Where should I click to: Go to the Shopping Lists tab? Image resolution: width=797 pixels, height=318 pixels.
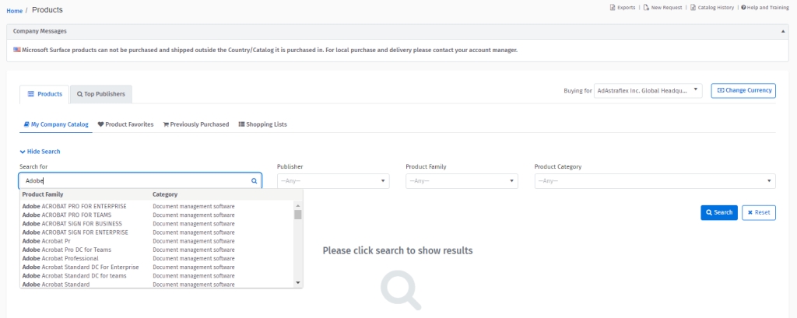(262, 124)
